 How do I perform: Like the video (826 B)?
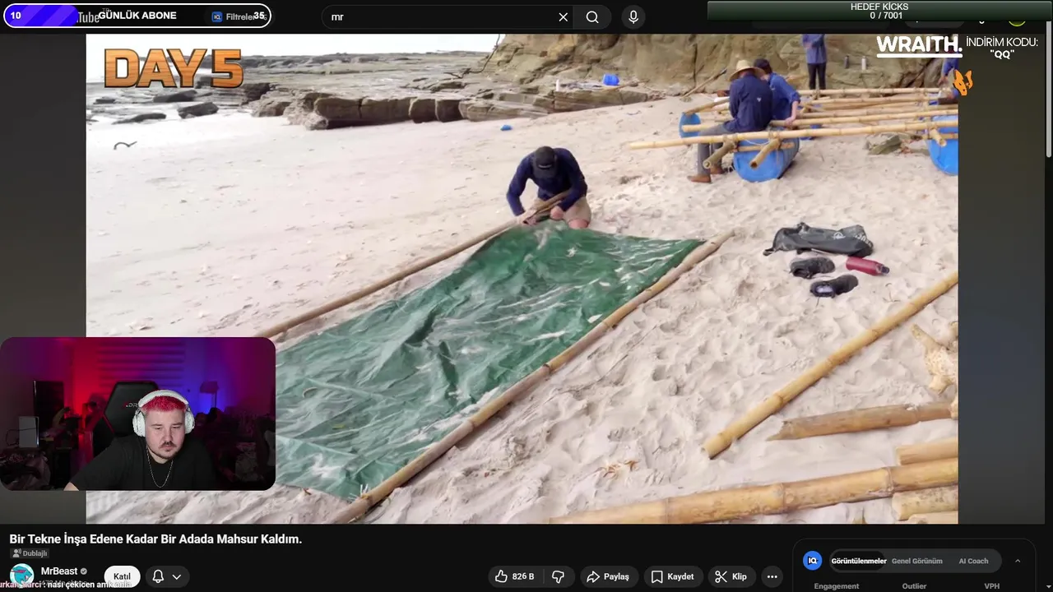click(x=514, y=576)
